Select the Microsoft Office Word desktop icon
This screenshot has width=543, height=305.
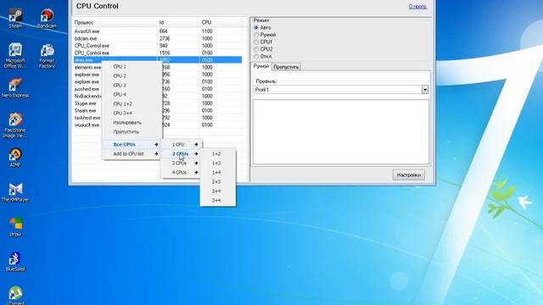coord(15,55)
